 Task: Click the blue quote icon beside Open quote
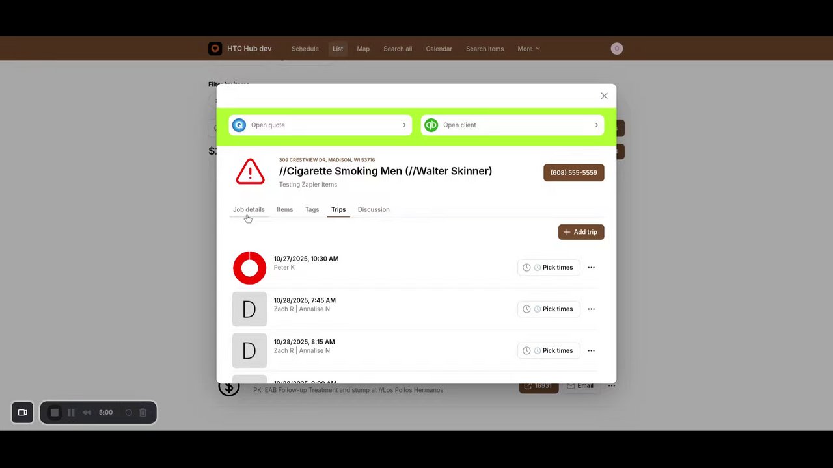click(x=239, y=125)
